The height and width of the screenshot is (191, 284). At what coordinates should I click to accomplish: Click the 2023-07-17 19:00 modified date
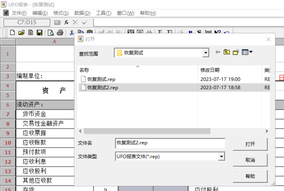tap(220, 79)
